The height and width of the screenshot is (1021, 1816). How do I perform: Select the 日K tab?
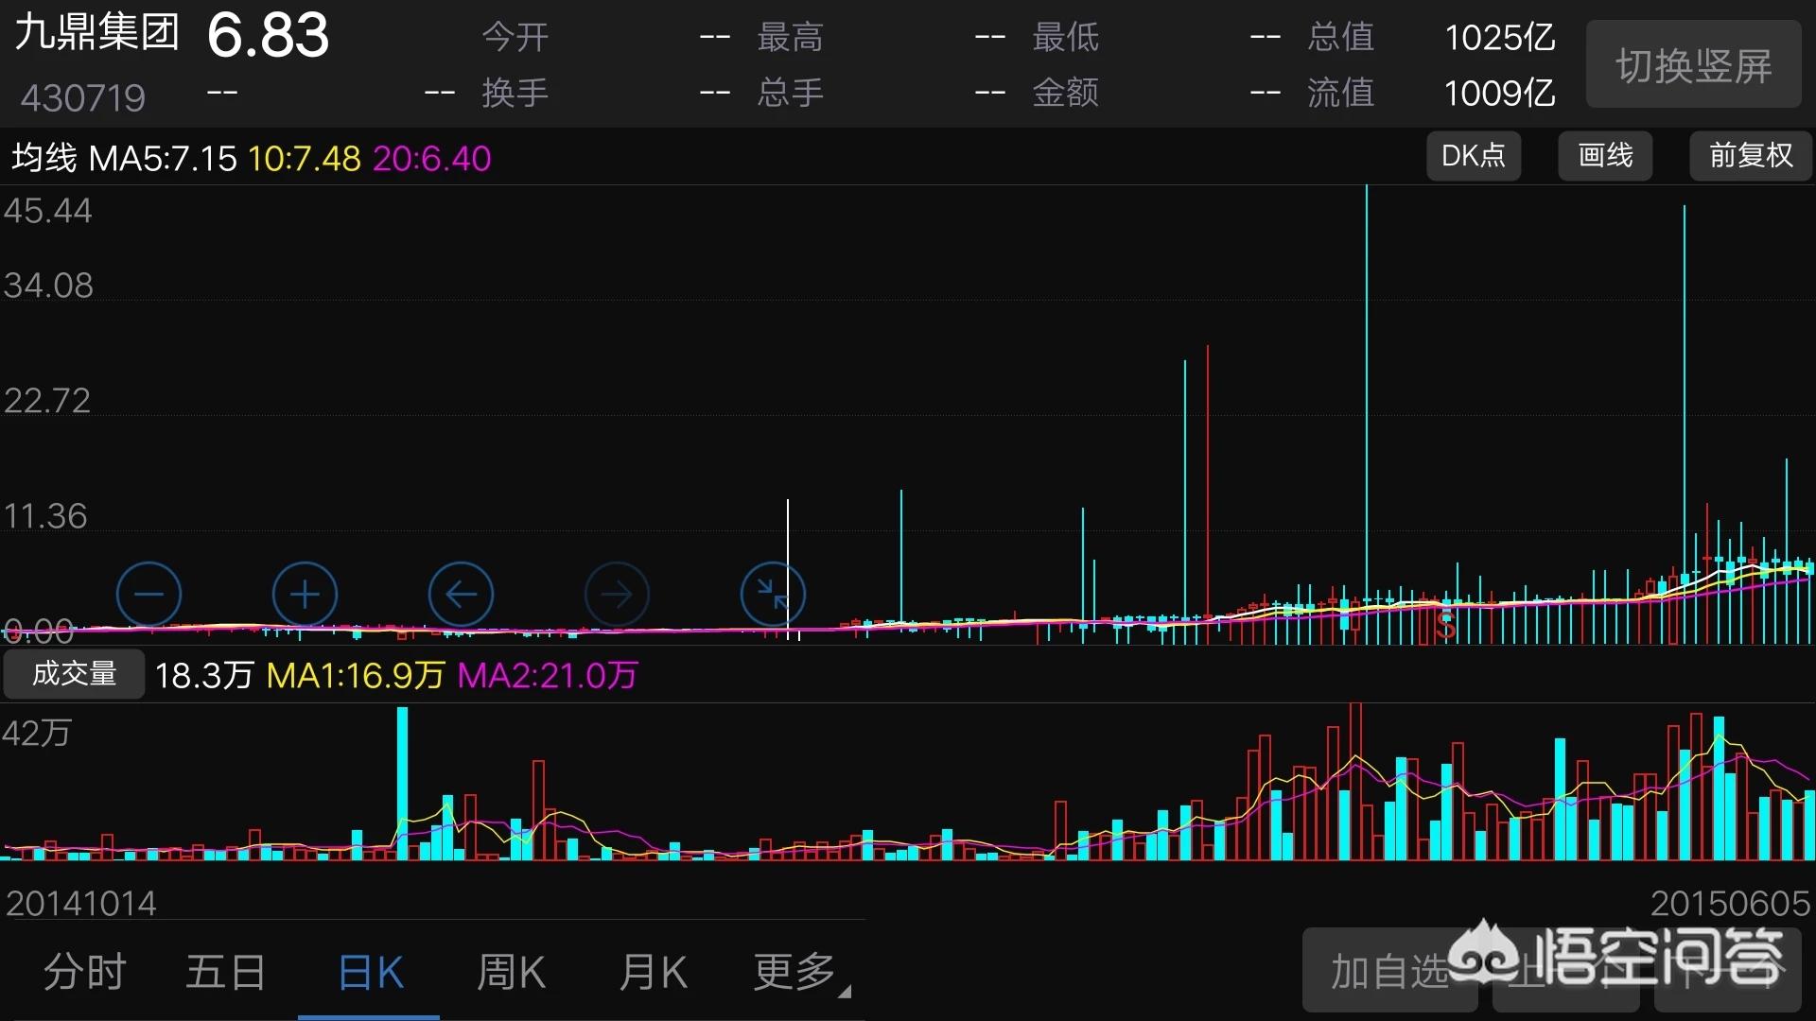[370, 972]
